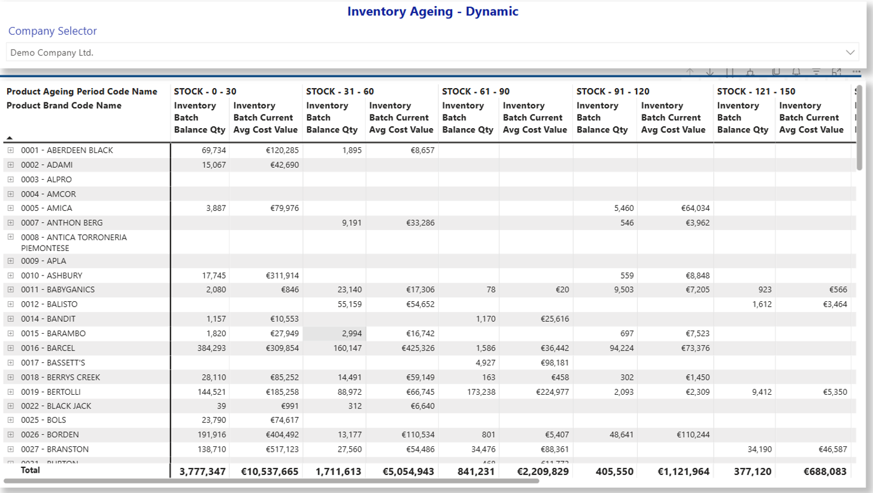Click the drill down arrow icon
873x493 pixels.
click(x=710, y=72)
